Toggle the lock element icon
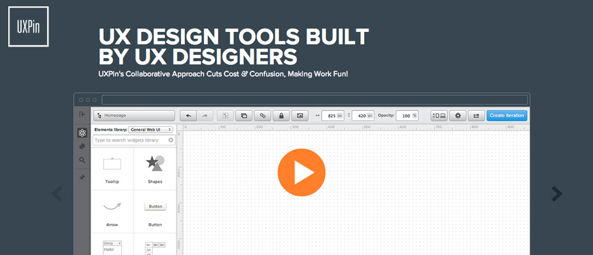 [x=281, y=115]
